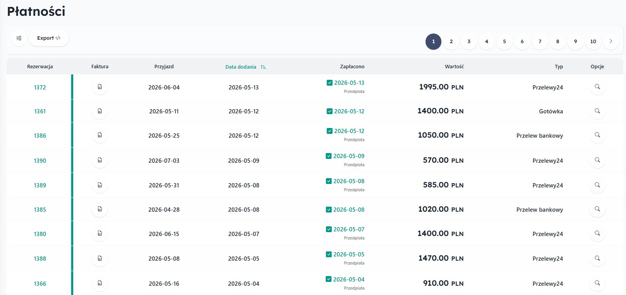The width and height of the screenshot is (626, 295).
Task: View details magnifier for reservation 1380
Action: click(x=597, y=233)
